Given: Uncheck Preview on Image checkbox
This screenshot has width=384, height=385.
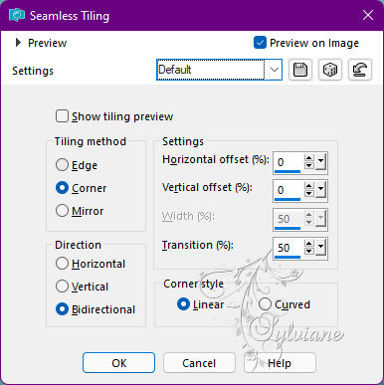Looking at the screenshot, I should coord(260,43).
